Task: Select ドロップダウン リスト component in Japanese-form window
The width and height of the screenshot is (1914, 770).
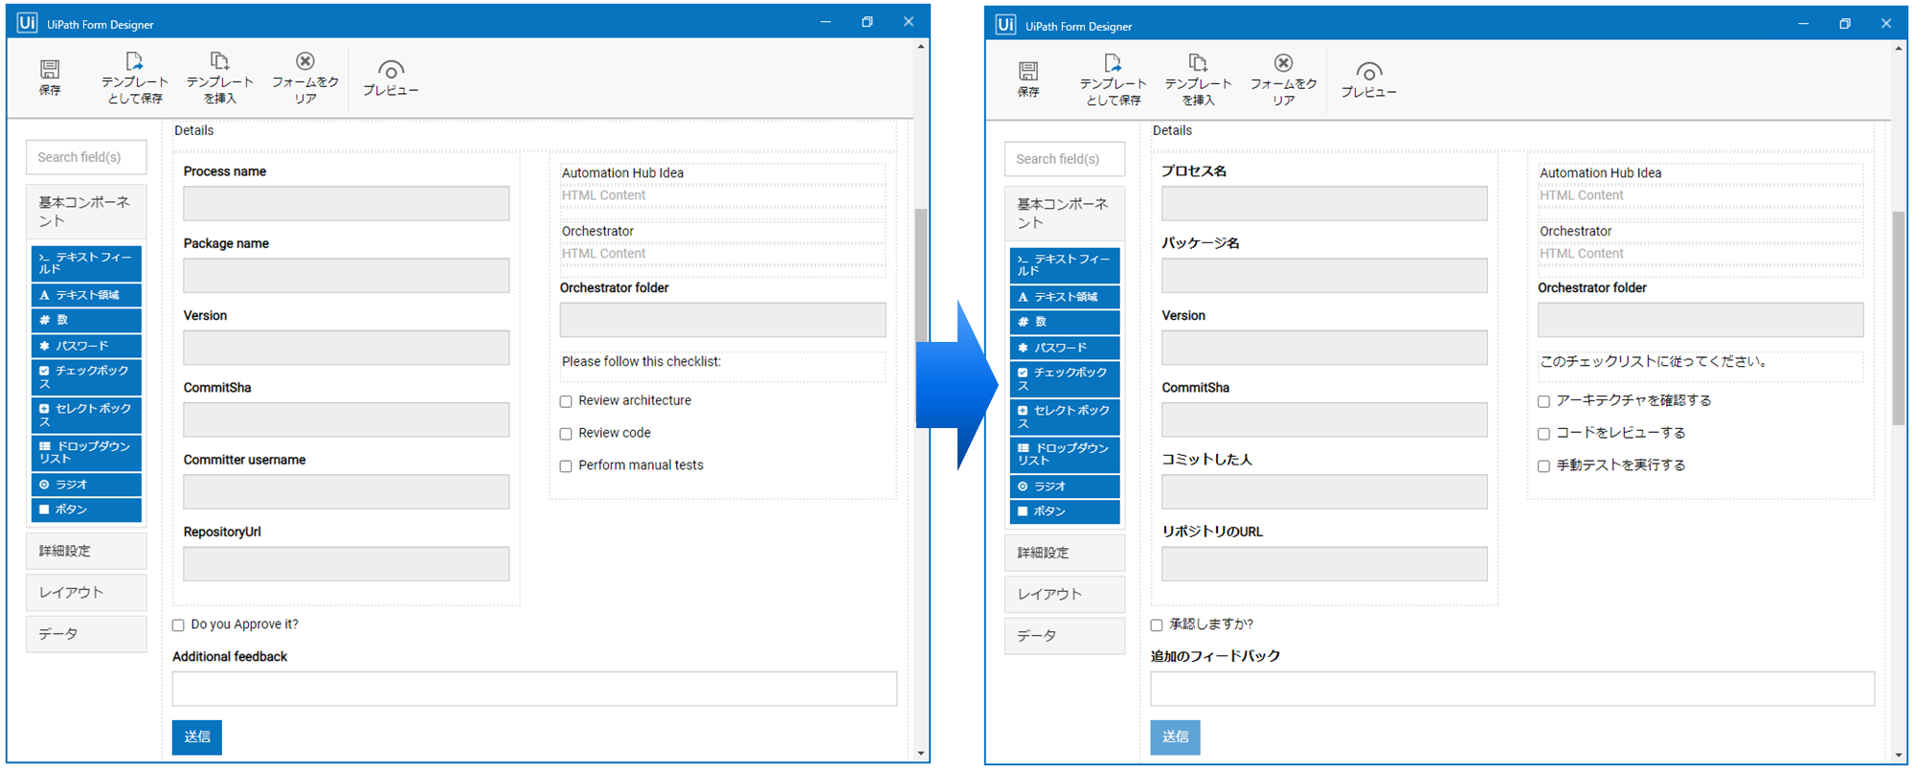Action: [1065, 454]
